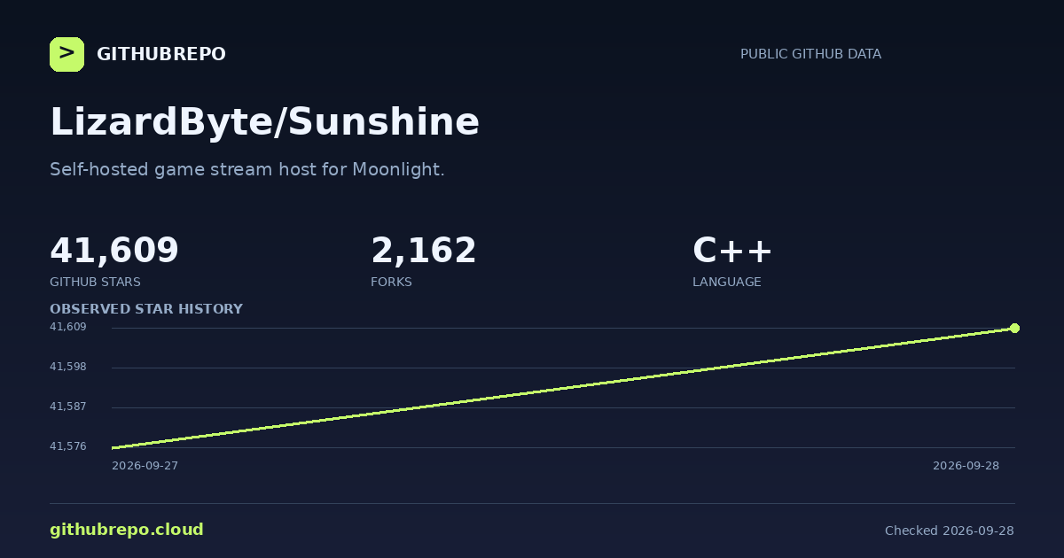Open the LizardByte/Sunshine repository title
Image resolution: width=1064 pixels, height=558 pixels.
pyautogui.click(x=264, y=122)
